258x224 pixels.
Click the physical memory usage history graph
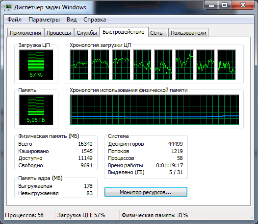(155, 110)
